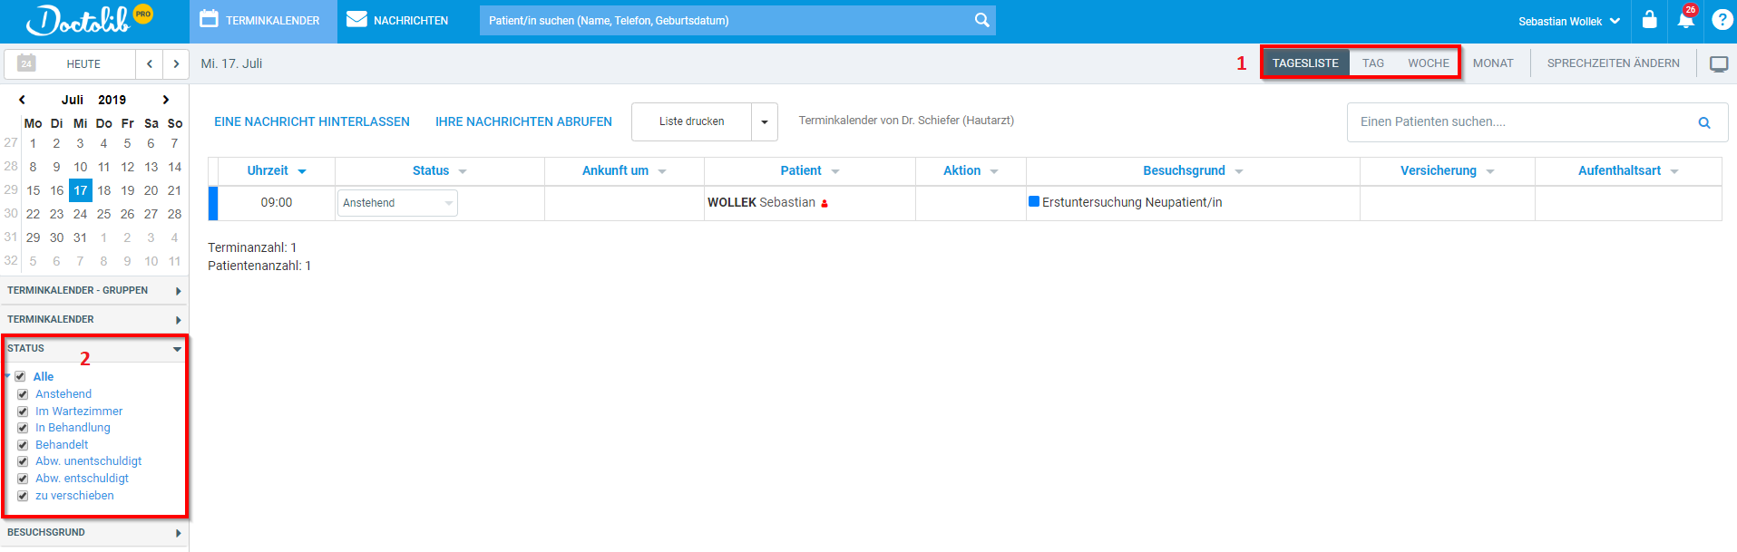This screenshot has height=552, width=1737.
Task: Click the calendar icon in the Terminkalender tab
Action: coord(209,19)
